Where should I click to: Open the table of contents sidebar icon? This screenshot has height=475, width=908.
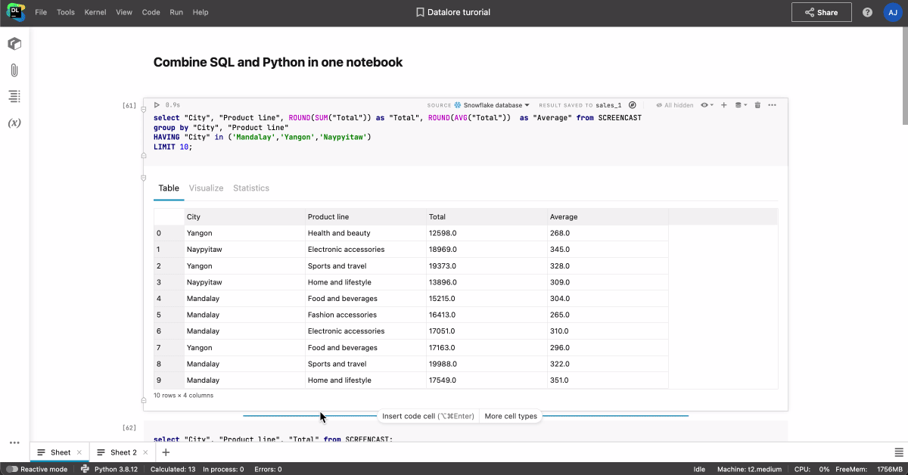pos(14,96)
